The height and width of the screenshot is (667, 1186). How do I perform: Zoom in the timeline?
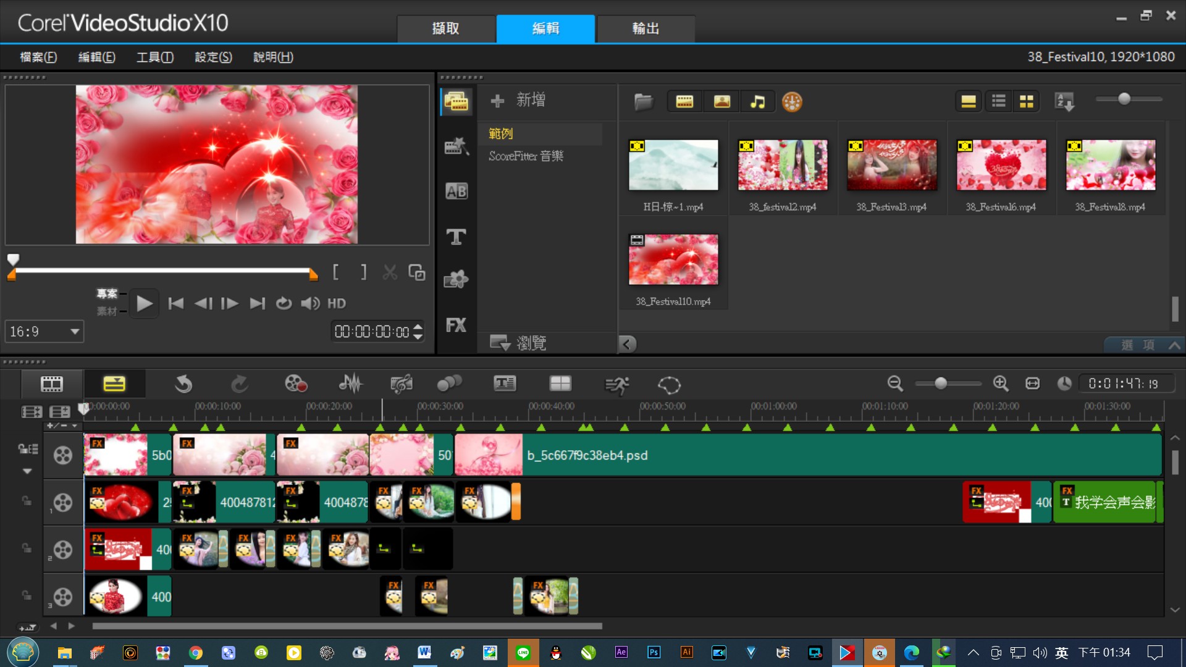tap(1001, 384)
